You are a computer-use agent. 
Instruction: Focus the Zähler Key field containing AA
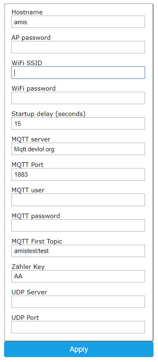(x=78, y=276)
